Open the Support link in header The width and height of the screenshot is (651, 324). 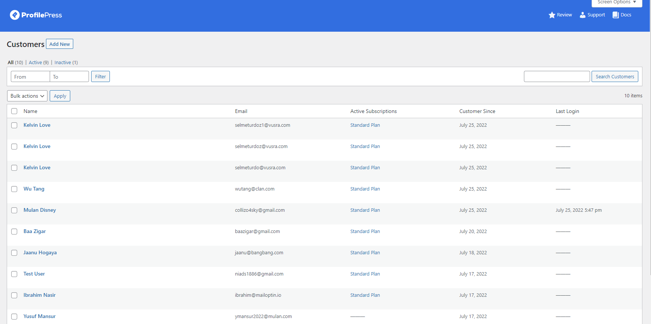pyautogui.click(x=592, y=15)
